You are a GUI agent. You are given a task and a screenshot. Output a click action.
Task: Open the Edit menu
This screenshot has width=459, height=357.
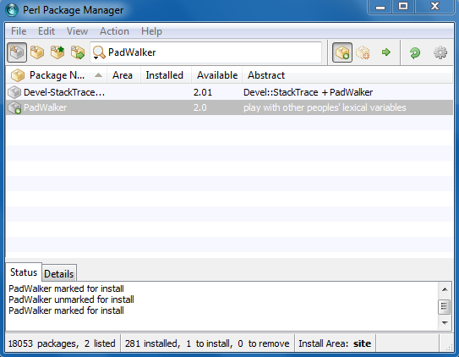click(x=46, y=31)
